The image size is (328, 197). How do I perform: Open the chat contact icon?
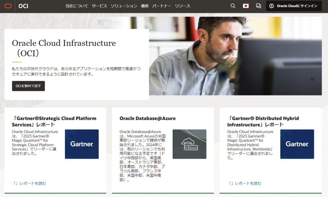258,6
